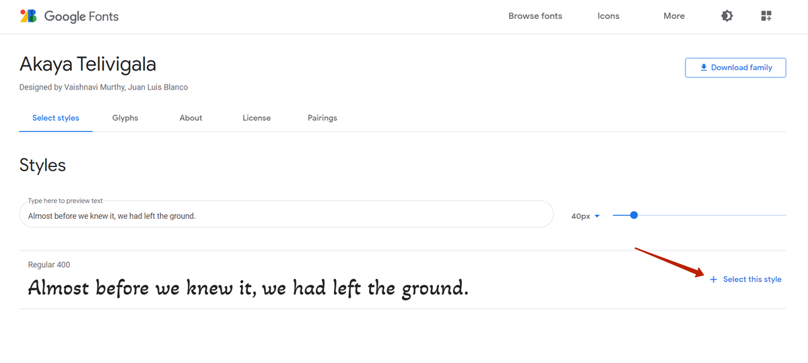Toggle the dark theme brightness icon

727,16
